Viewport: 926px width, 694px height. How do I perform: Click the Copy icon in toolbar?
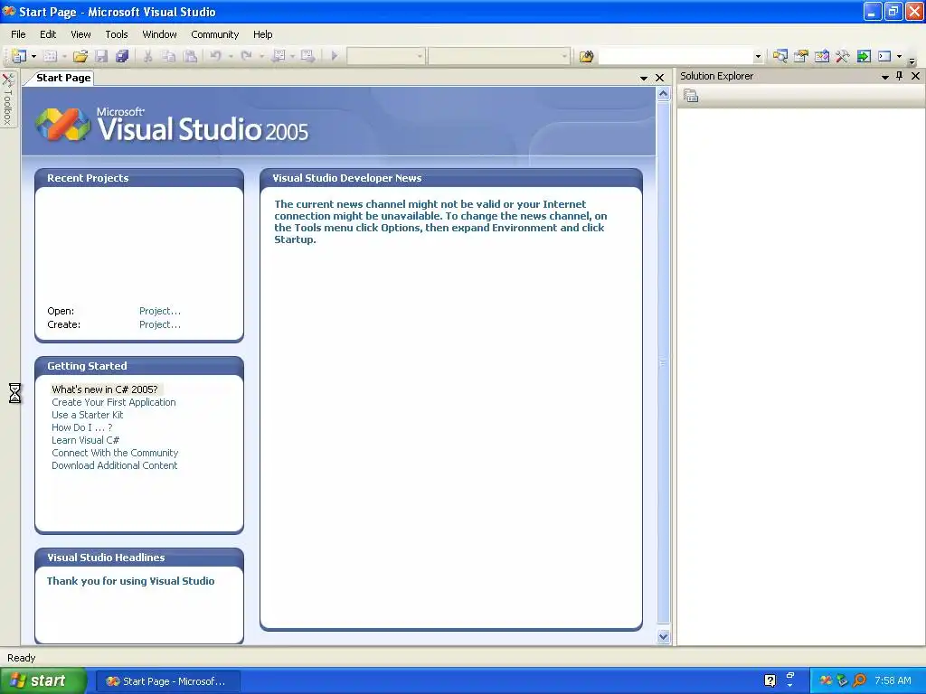[x=169, y=56]
